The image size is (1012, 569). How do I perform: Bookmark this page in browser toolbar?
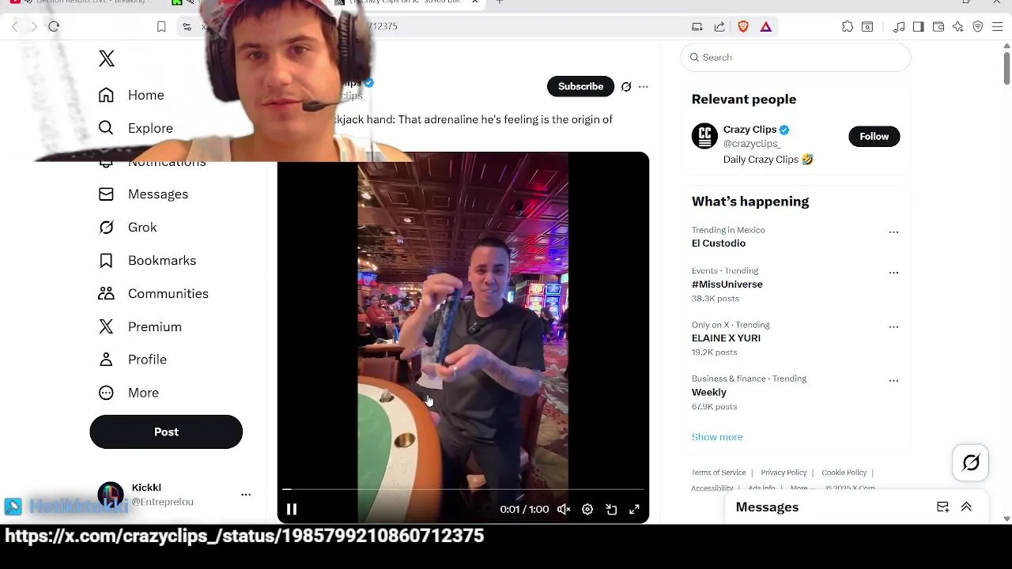click(x=161, y=27)
